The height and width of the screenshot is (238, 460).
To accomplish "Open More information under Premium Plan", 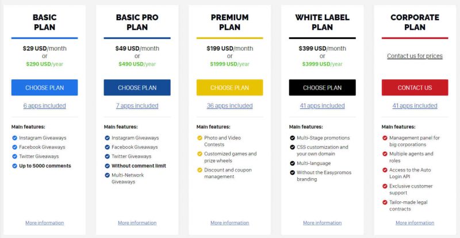I will pos(229,223).
